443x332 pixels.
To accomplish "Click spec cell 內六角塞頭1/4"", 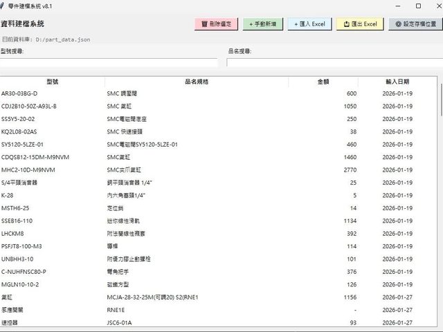I will 126,195.
